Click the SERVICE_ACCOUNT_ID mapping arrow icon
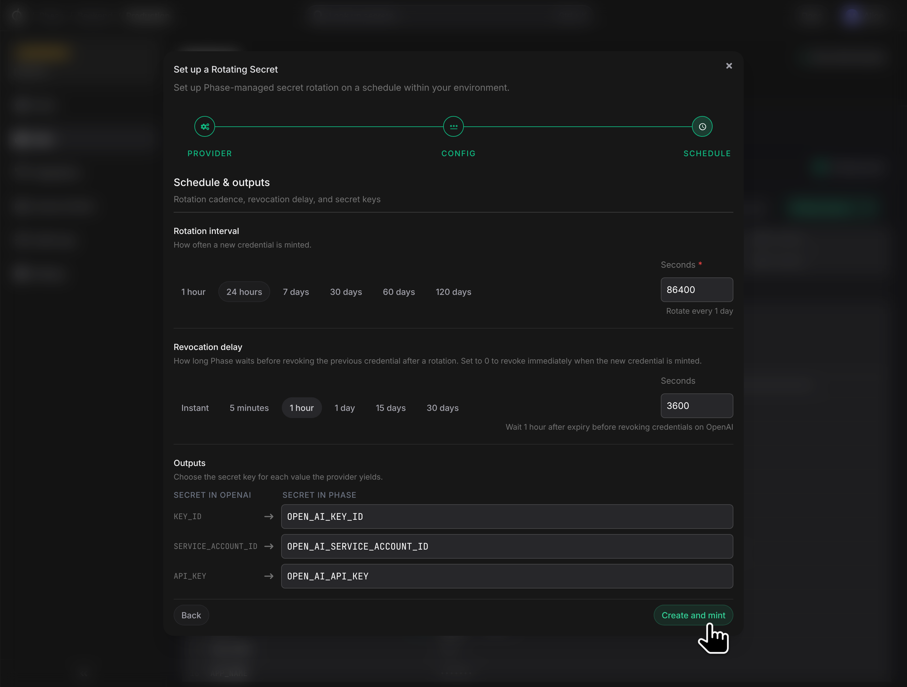Image resolution: width=907 pixels, height=687 pixels. (269, 546)
